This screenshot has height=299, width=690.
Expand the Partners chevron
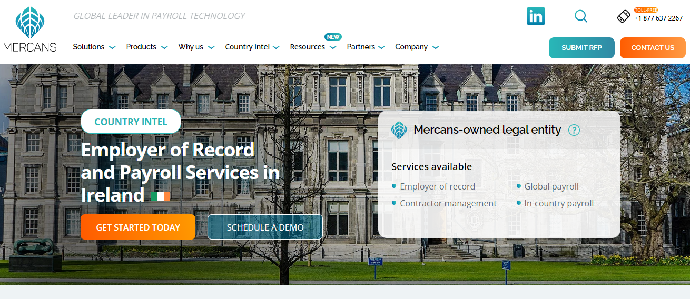381,47
